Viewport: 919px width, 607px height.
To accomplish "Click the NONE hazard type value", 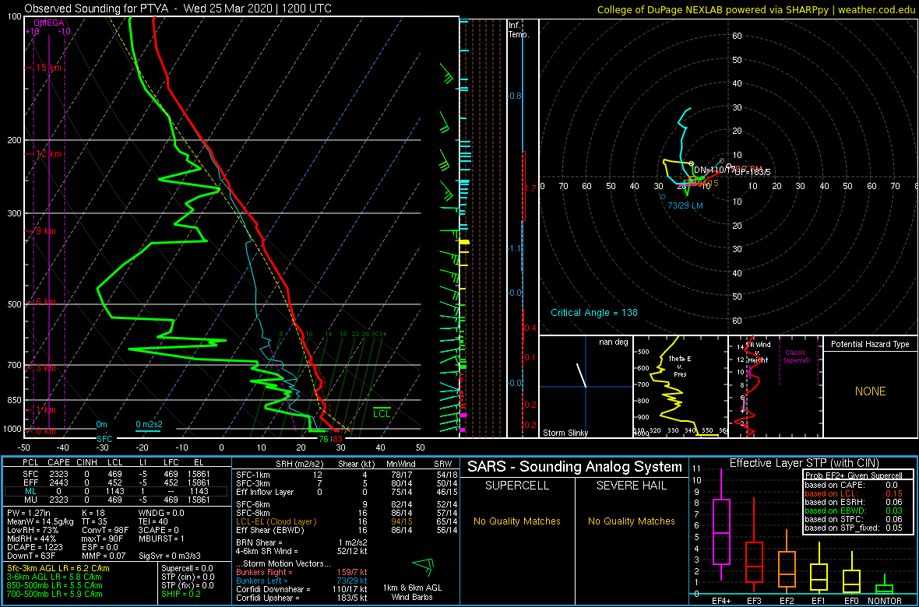I will [870, 391].
